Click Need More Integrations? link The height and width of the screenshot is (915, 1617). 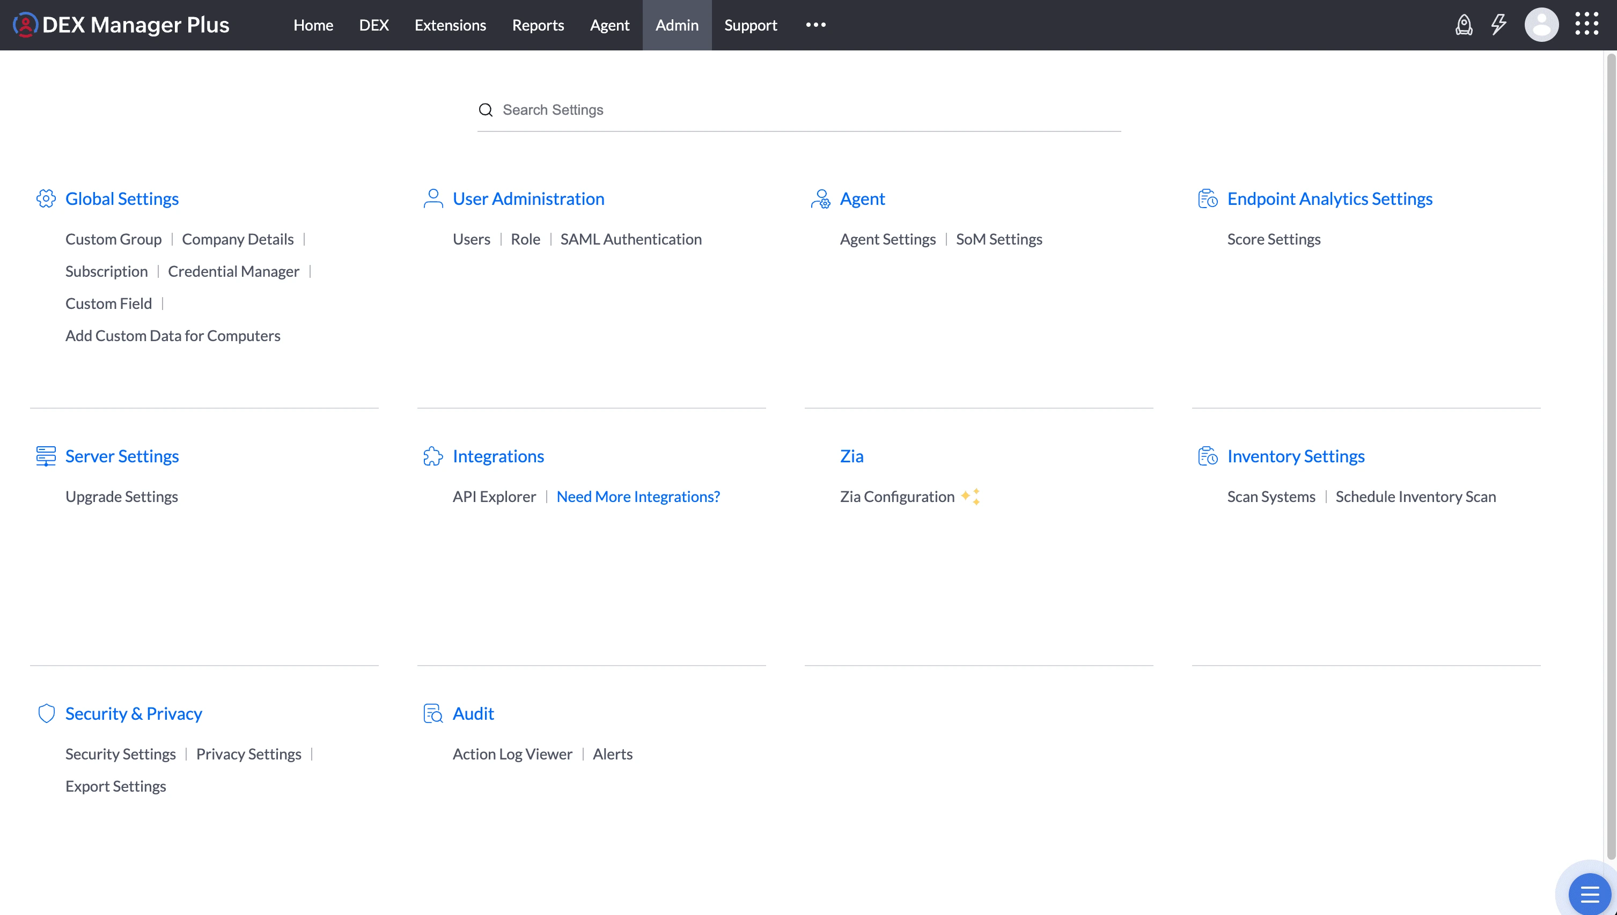tap(638, 497)
